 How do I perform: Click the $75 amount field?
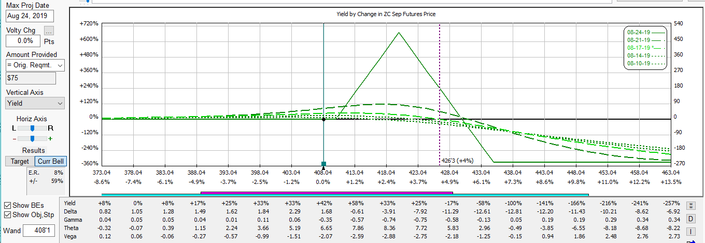point(30,78)
